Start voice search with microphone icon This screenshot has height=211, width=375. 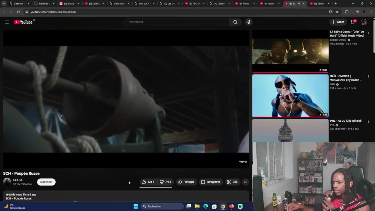point(249,22)
